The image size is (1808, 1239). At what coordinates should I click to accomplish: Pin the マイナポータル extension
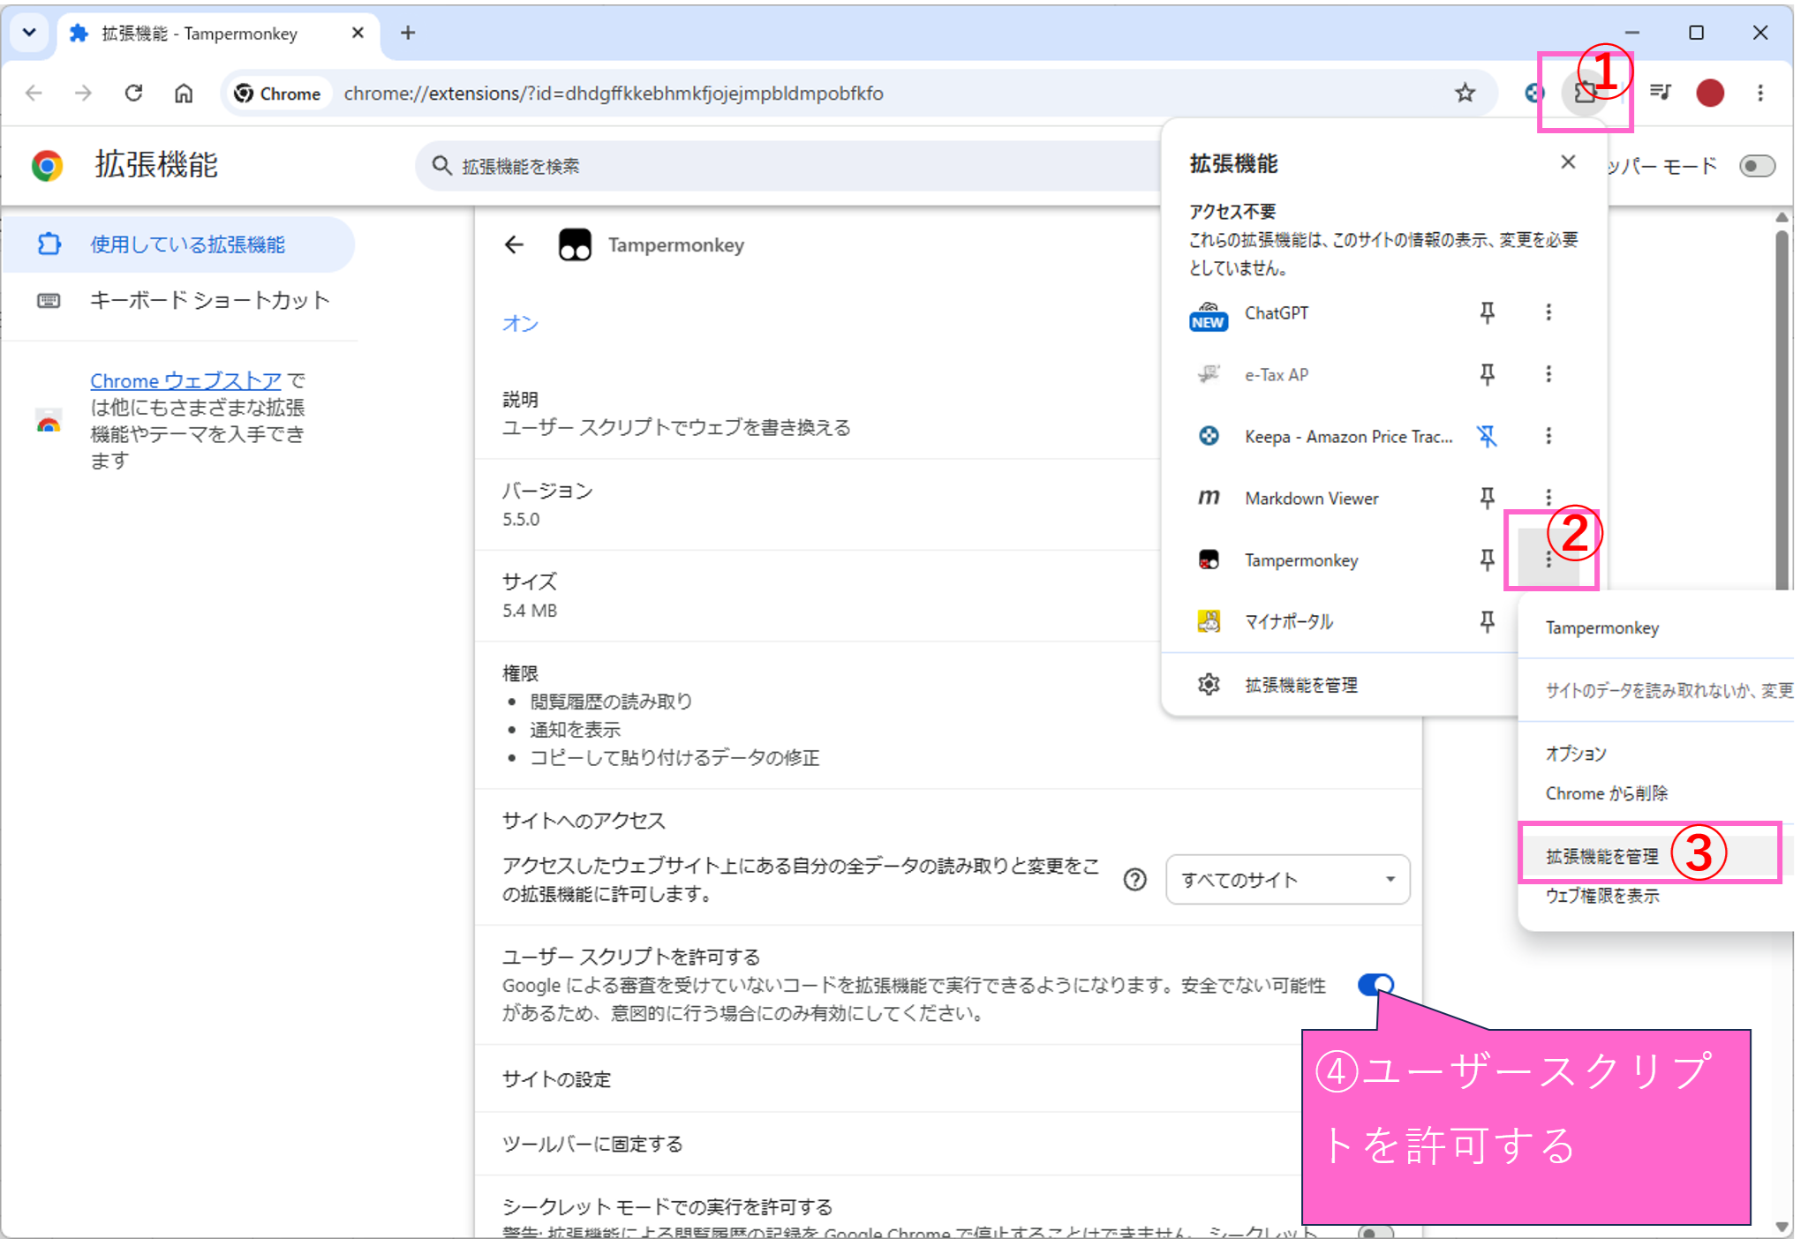(x=1488, y=621)
